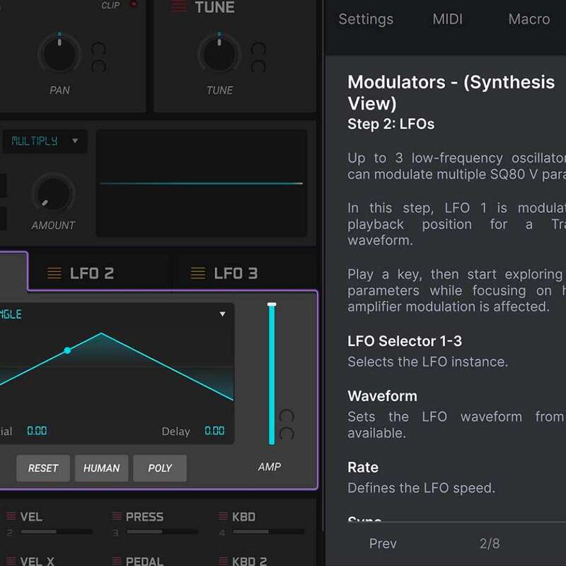The height and width of the screenshot is (566, 566).
Task: Expand the LFO waveform dropdown arrow
Action: point(223,314)
